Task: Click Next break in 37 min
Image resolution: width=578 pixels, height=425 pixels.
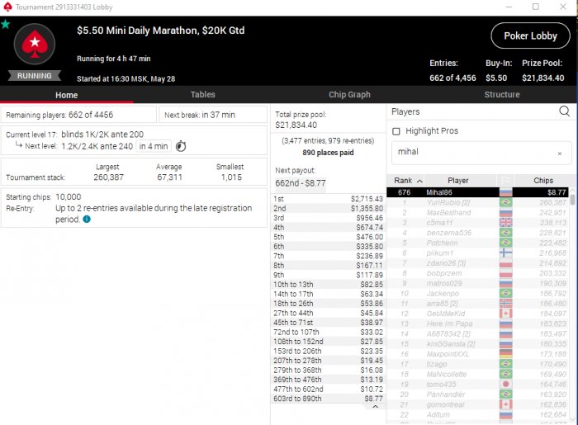Action: (x=200, y=115)
